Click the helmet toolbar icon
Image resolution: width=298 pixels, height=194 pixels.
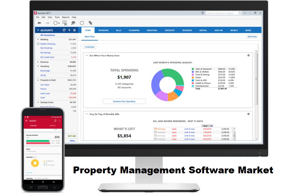tap(73, 23)
